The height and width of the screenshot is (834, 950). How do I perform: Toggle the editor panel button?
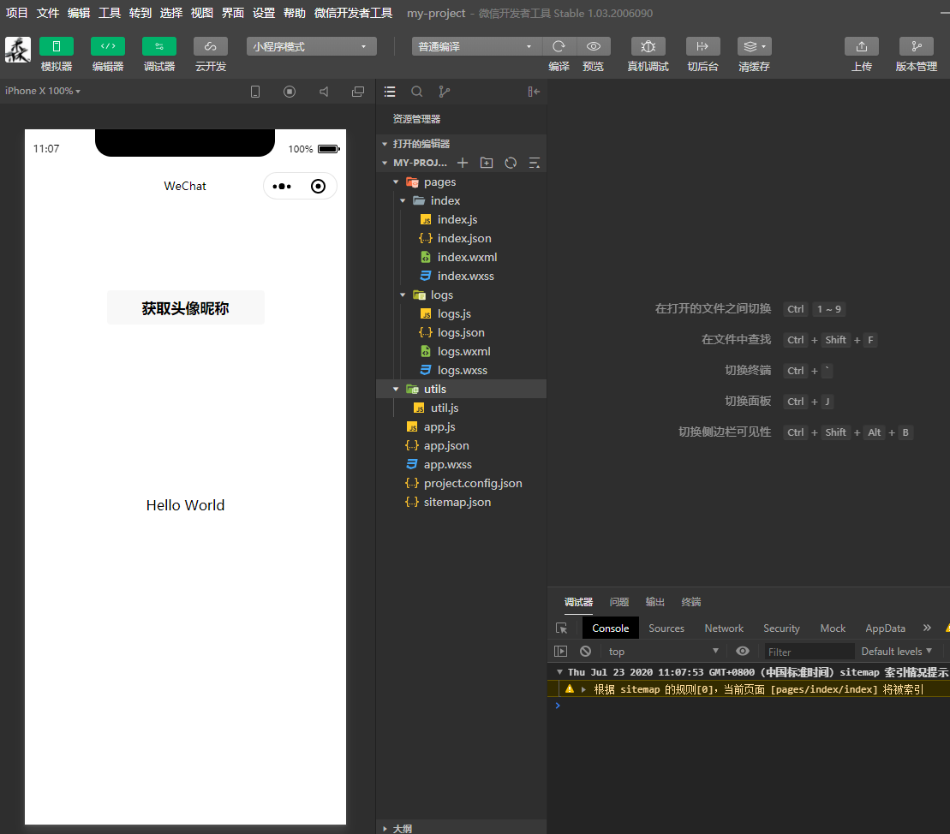[x=108, y=46]
